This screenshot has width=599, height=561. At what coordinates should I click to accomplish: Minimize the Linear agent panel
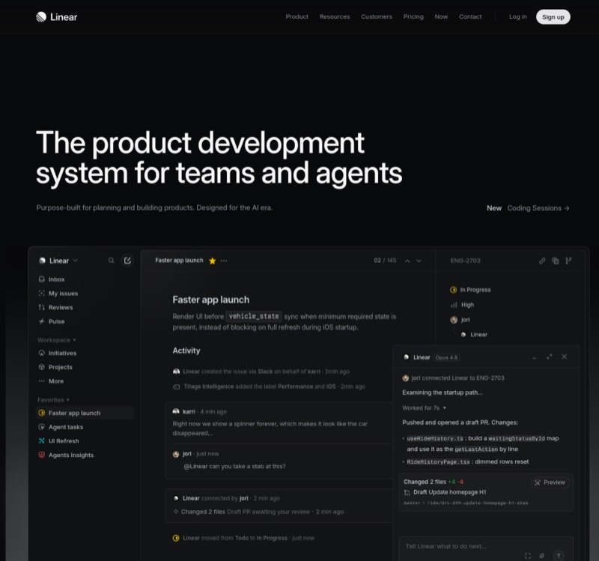pos(534,357)
